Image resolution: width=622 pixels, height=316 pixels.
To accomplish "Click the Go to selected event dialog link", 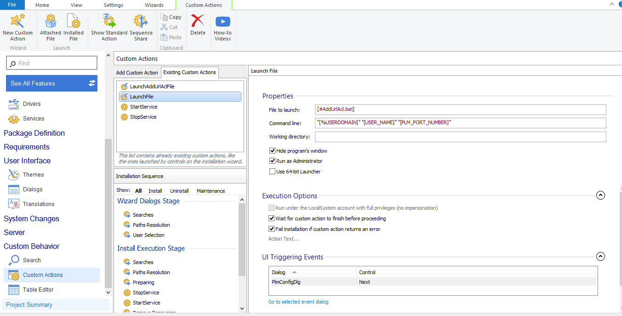I will [298, 302].
